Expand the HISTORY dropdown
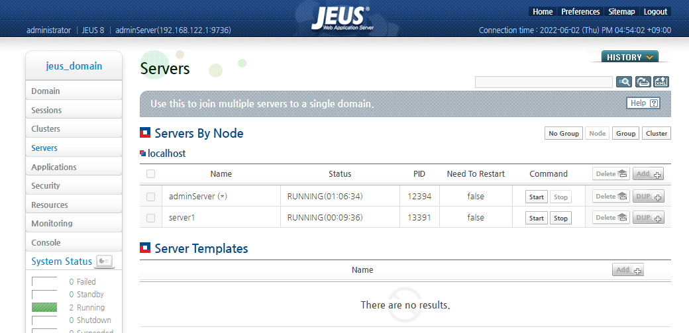The image size is (689, 333). coord(629,57)
